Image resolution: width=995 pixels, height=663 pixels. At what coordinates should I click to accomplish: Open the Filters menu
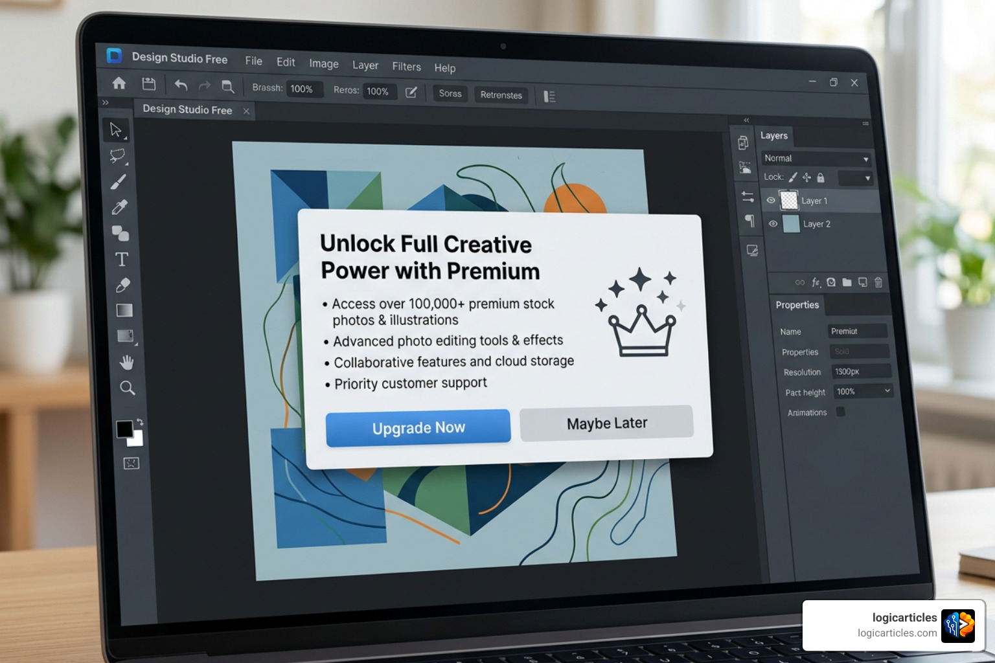click(407, 66)
